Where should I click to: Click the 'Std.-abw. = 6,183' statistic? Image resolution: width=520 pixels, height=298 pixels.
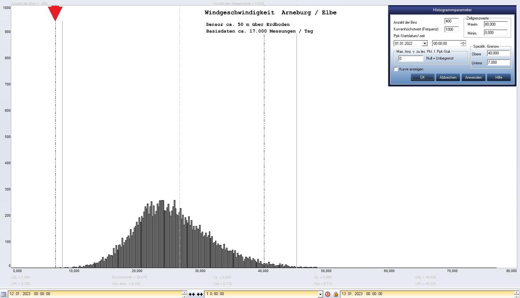(126, 284)
